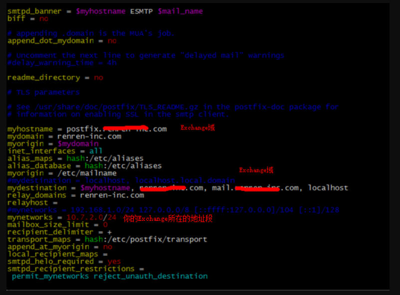This screenshot has width=400, height=295.
Task: Select the '10.7.2.0/24' mynetworks value
Action: [91, 218]
